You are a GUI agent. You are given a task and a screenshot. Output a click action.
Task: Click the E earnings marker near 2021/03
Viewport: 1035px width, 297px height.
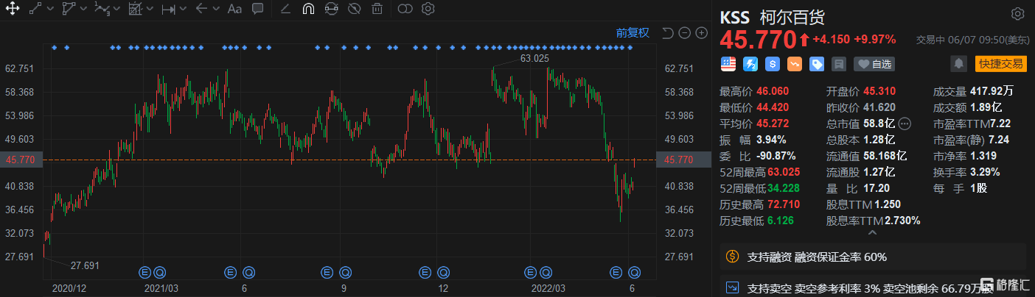pyautogui.click(x=146, y=271)
